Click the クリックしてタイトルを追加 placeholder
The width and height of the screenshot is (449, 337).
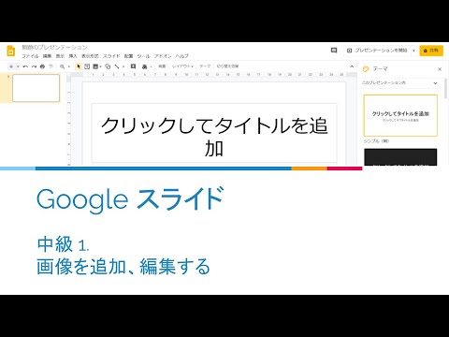tap(214, 133)
